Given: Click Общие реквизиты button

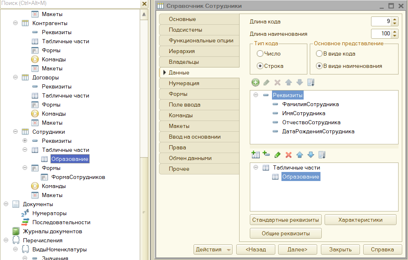Looking at the screenshot, I should coord(286,233).
